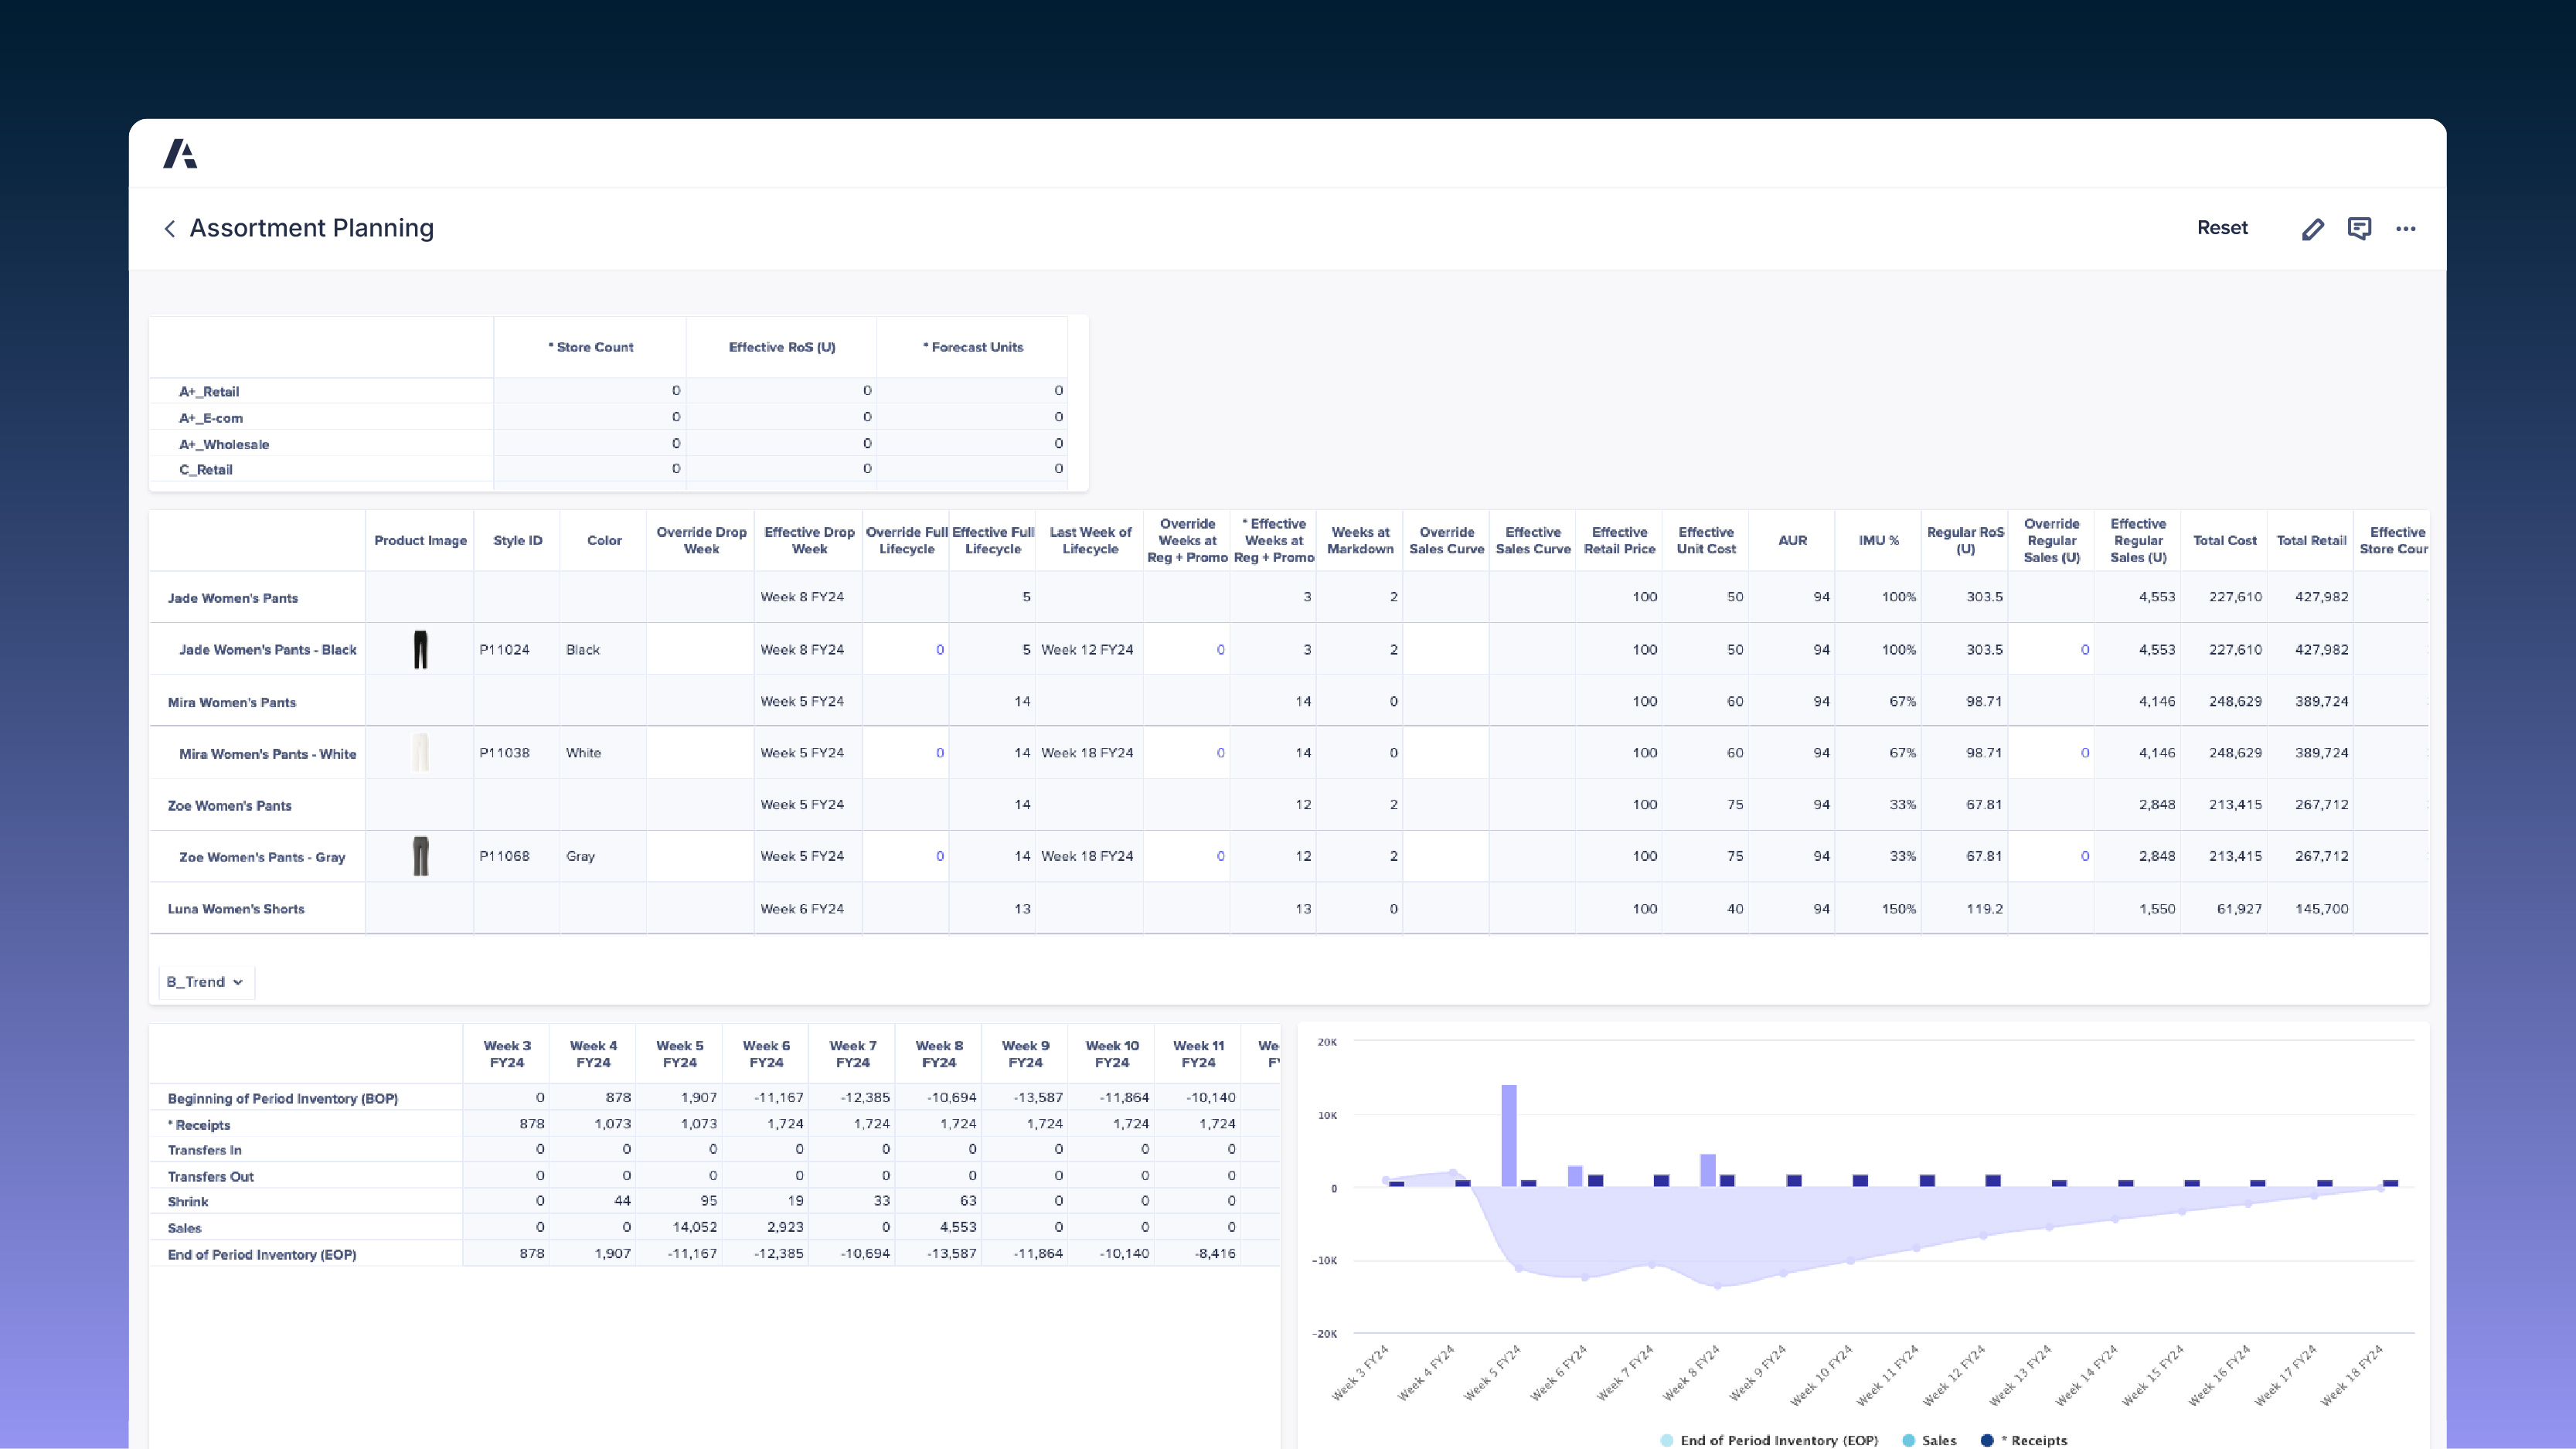Click the Week 5 FY24 column header
This screenshot has width=2576, height=1449.
(679, 1054)
